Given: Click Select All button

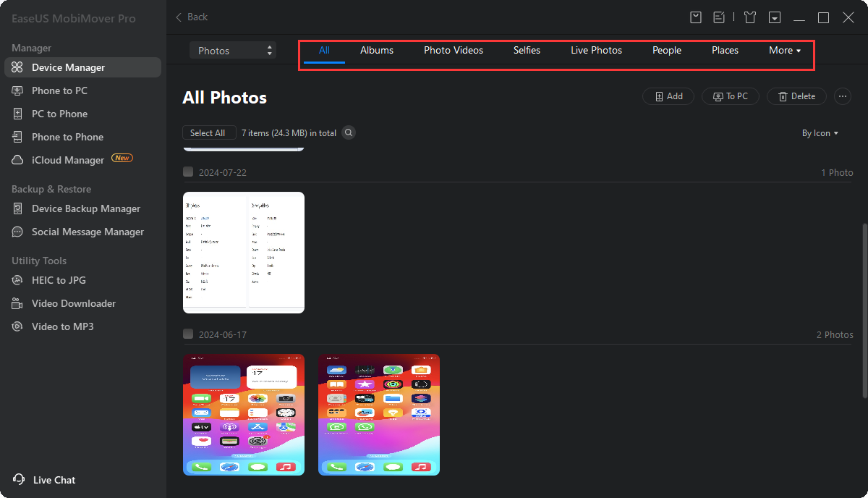Looking at the screenshot, I should 208,133.
